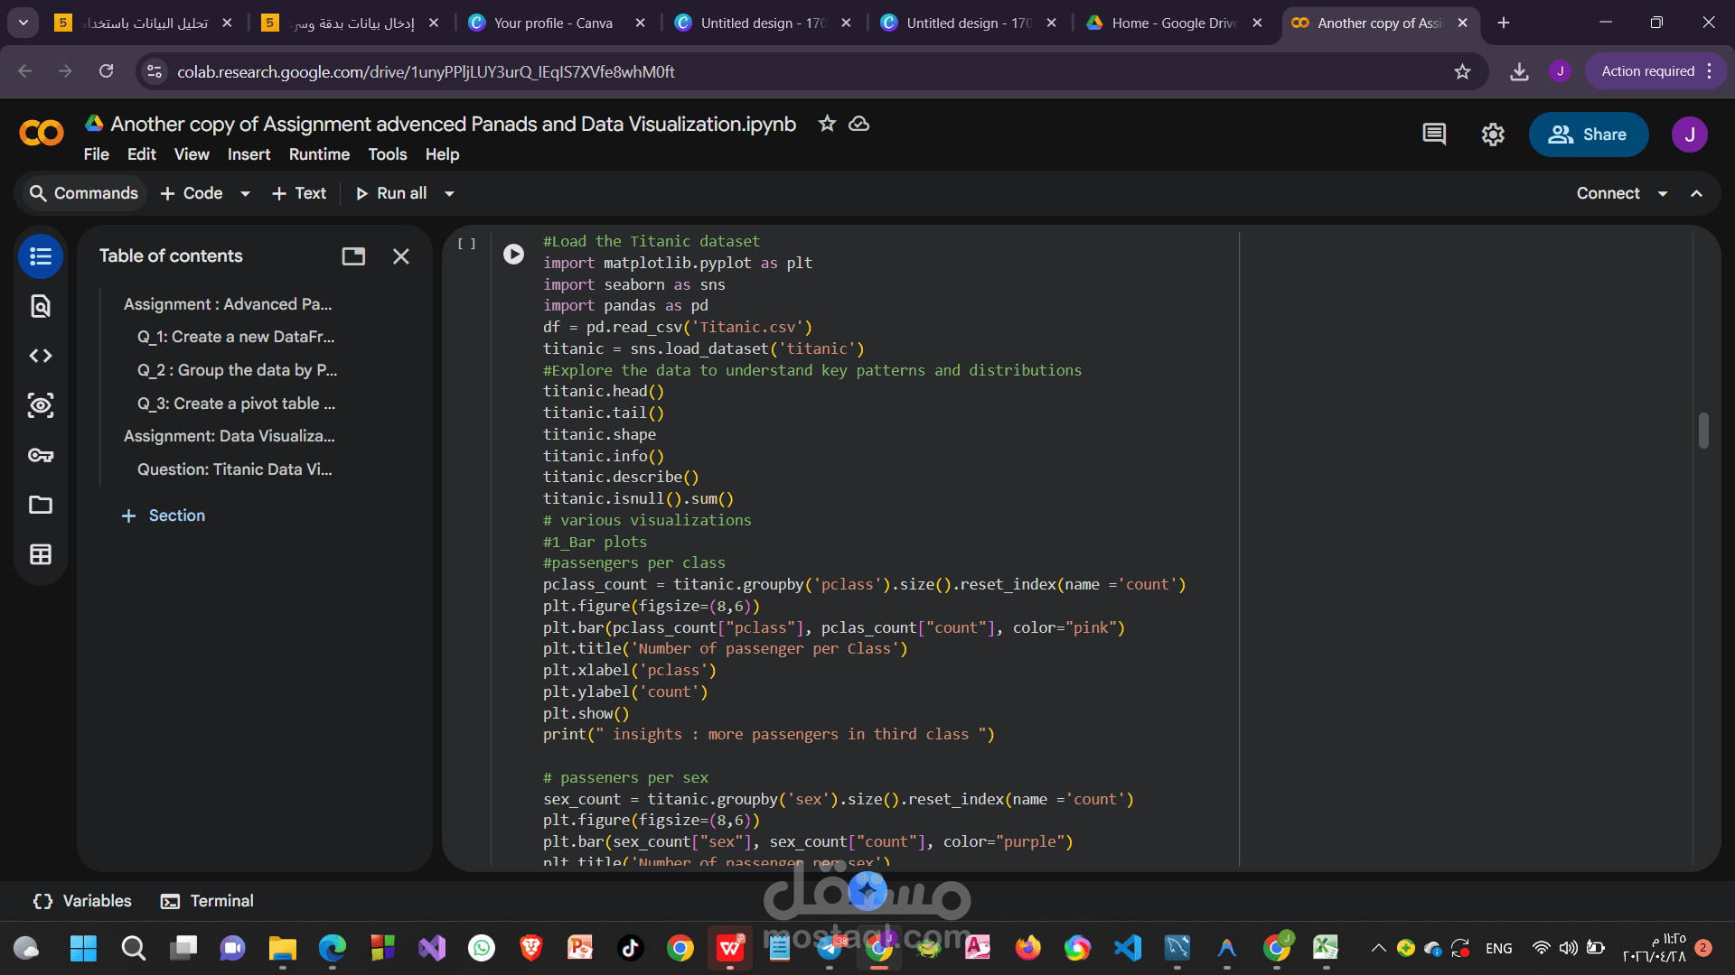Switch to Your profile - Canva tab

pos(553,23)
